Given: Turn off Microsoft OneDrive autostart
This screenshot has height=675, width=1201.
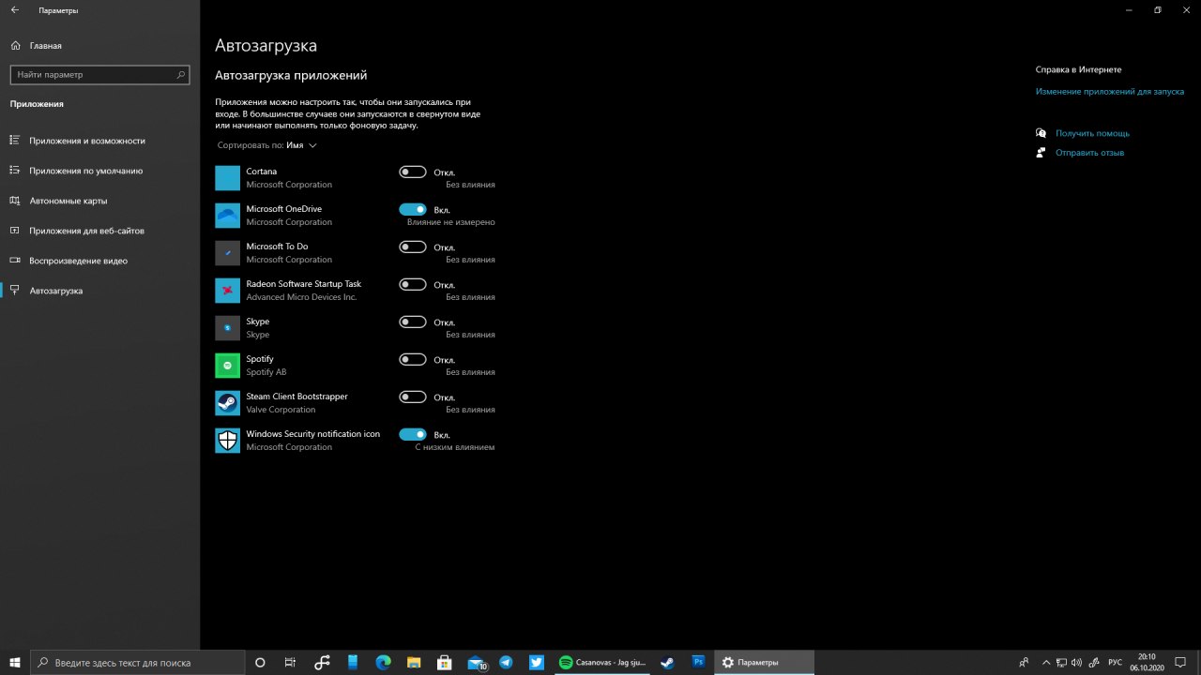Looking at the screenshot, I should point(413,209).
